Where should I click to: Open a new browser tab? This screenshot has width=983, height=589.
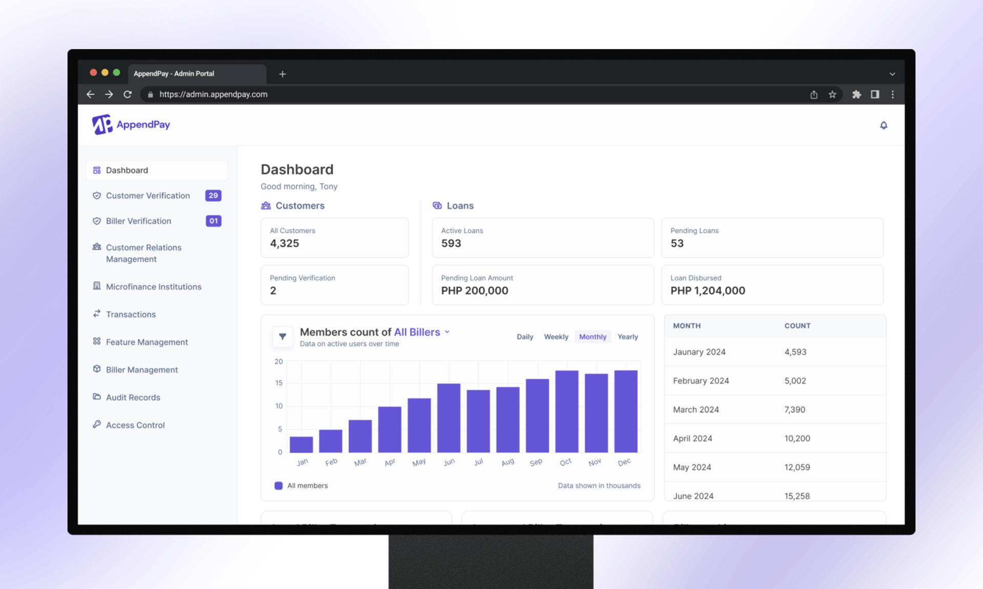283,74
